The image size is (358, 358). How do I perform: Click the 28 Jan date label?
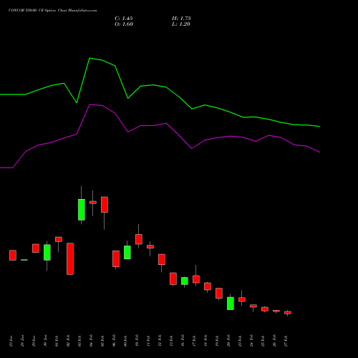click(x=22, y=341)
